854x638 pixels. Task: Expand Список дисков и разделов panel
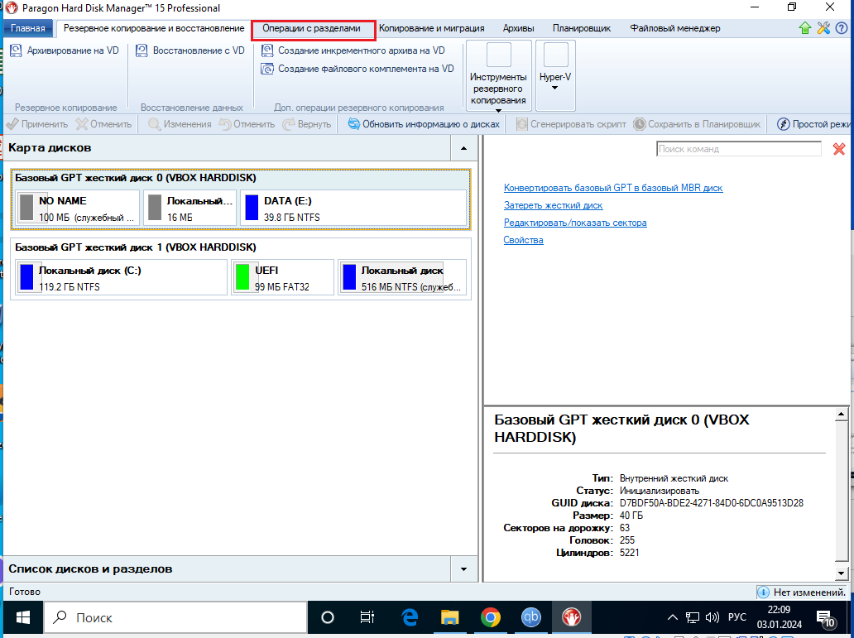point(463,568)
